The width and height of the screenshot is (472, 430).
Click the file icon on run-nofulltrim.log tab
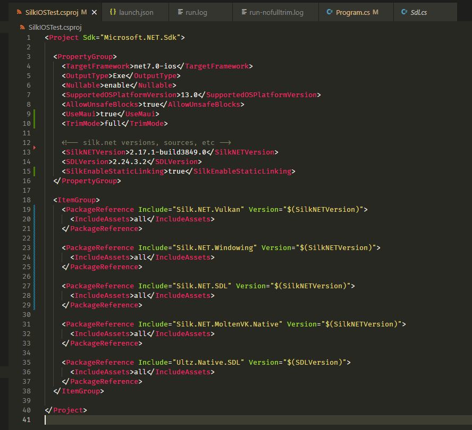tap(243, 11)
